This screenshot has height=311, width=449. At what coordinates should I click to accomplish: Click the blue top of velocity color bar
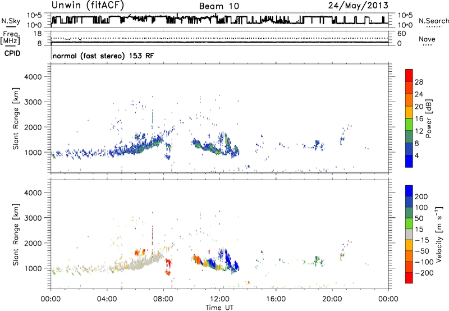click(409, 191)
